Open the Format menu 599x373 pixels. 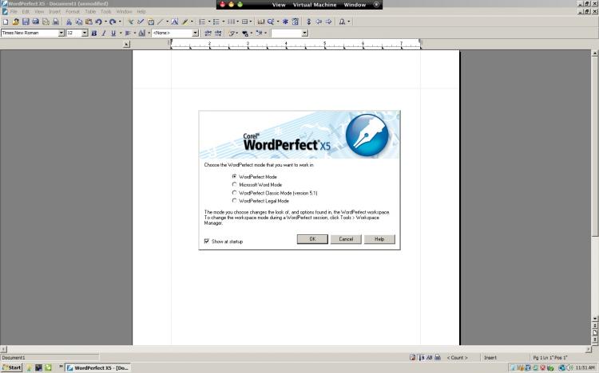pos(72,12)
